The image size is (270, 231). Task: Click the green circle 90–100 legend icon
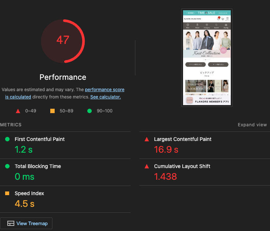tap(90, 111)
